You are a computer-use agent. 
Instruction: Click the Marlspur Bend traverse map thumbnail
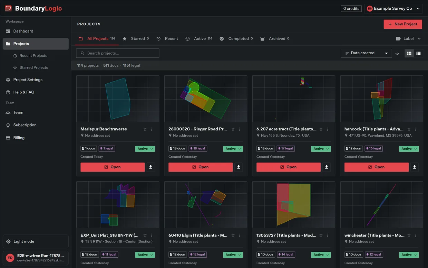click(118, 99)
